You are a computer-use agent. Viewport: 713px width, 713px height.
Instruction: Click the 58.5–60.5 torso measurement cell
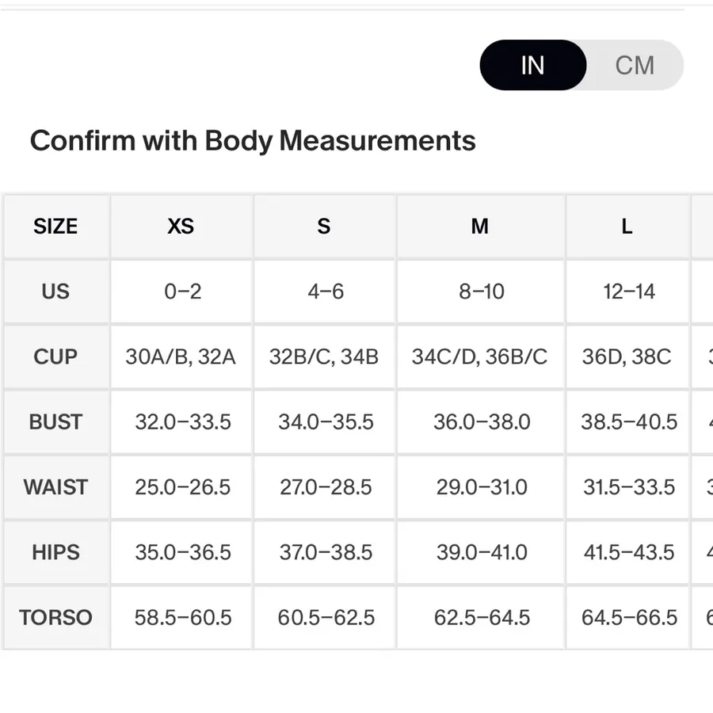(181, 617)
